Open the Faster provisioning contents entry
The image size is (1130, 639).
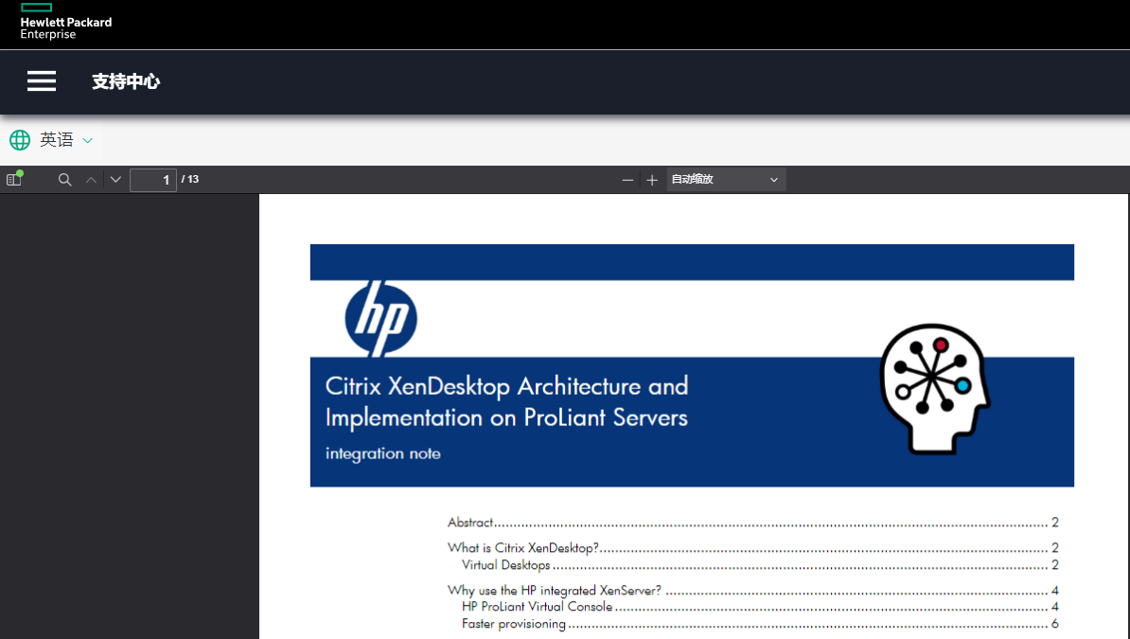760,624
